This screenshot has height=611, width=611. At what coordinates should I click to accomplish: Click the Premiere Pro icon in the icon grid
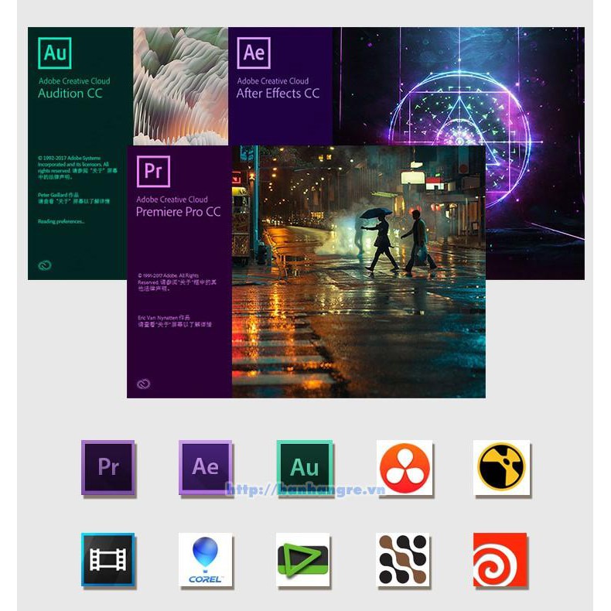[x=108, y=467]
